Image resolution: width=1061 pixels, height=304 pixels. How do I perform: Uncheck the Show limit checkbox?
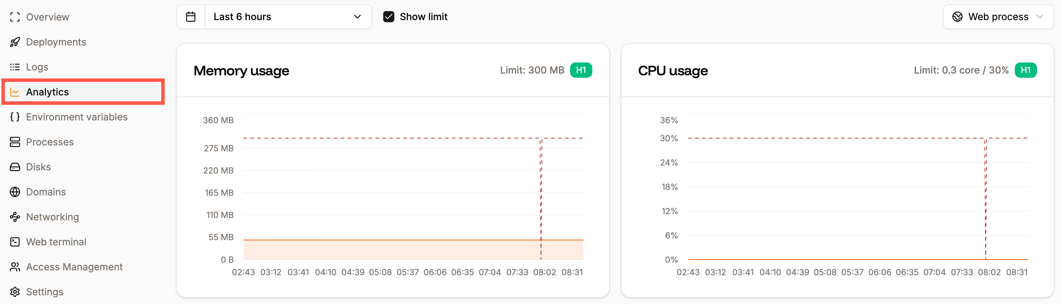pos(388,16)
